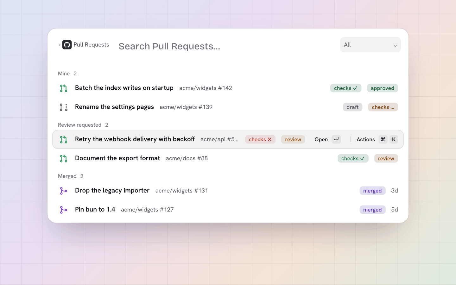
Task: Click the review badge on acme/docs #88
Action: (386, 158)
